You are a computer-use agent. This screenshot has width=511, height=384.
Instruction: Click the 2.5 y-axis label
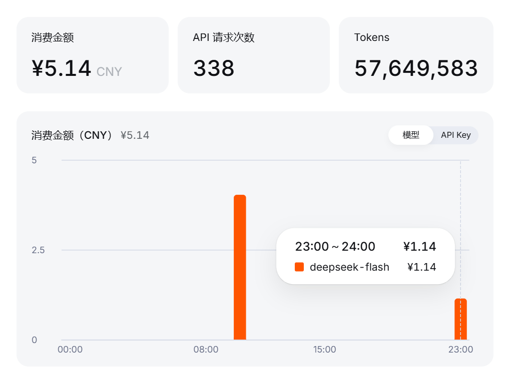(x=38, y=250)
